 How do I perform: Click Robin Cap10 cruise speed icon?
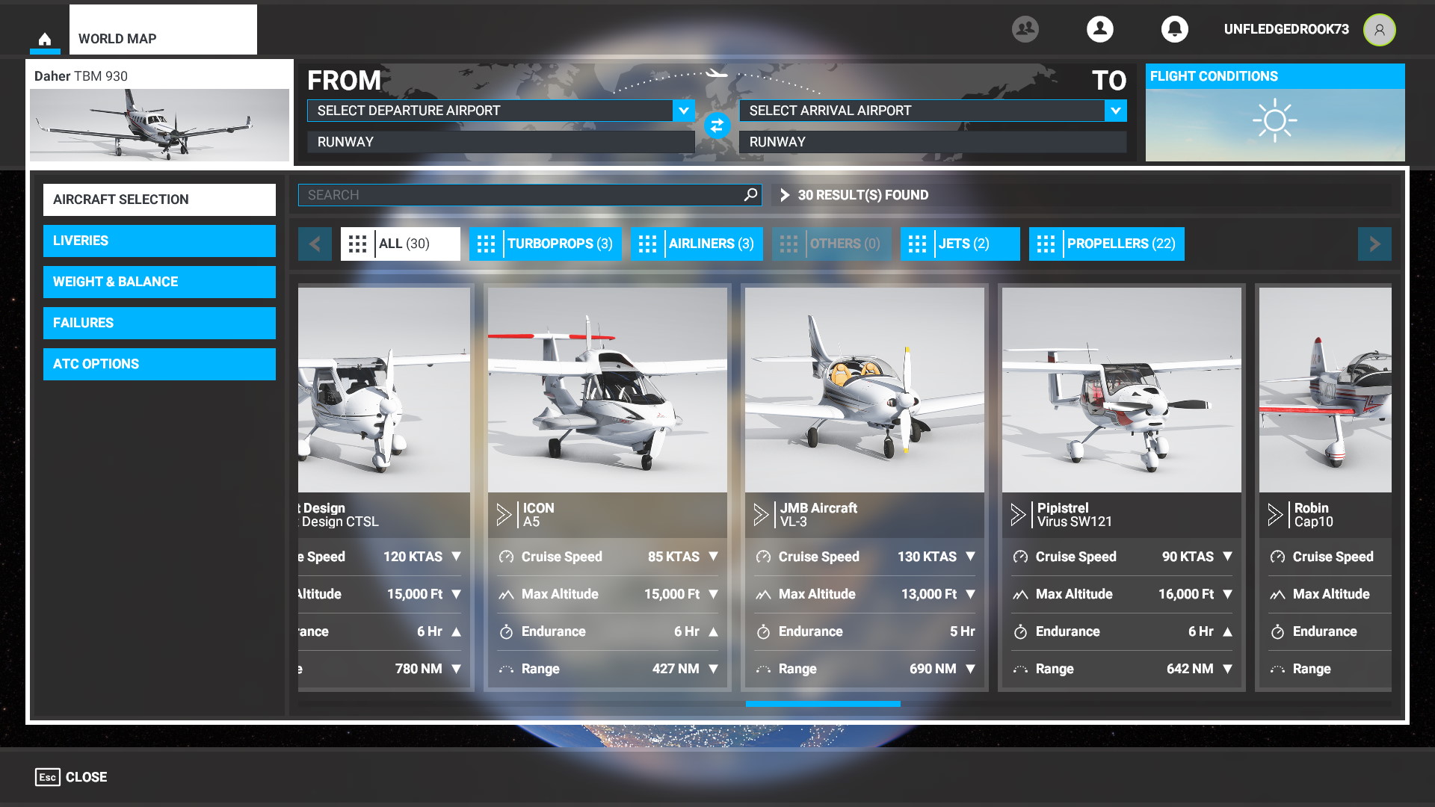coord(1277,557)
